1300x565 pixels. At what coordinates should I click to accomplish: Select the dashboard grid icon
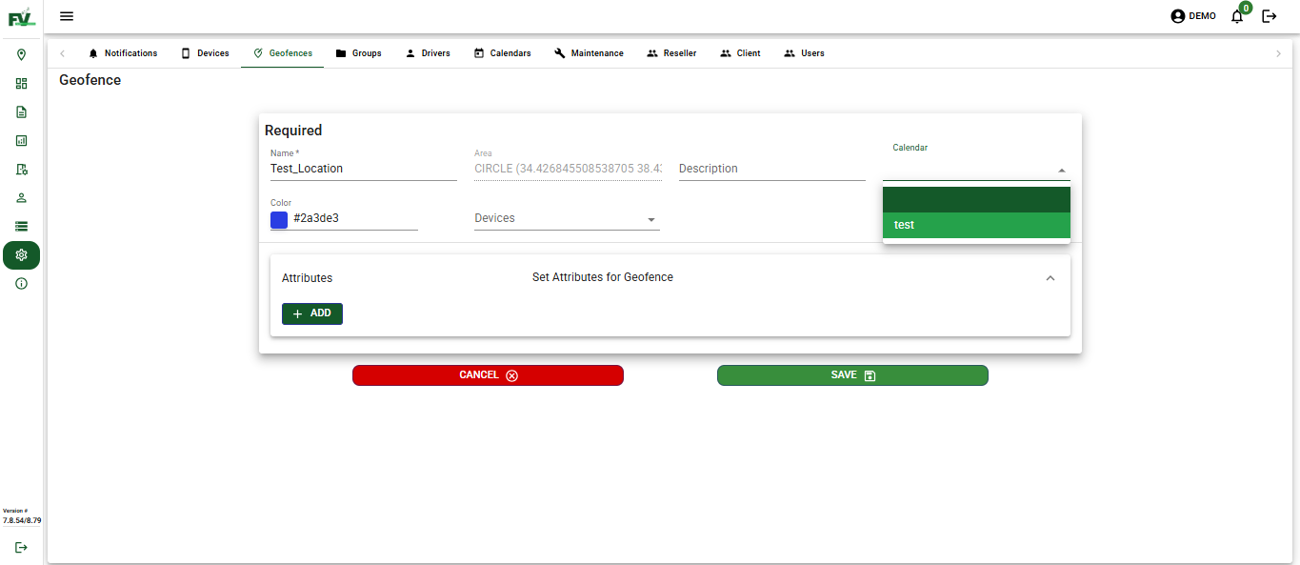tap(21, 83)
